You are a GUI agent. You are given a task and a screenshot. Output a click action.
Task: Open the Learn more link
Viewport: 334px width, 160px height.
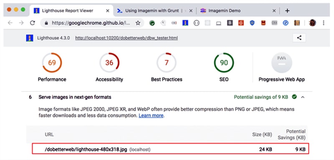(x=151, y=116)
